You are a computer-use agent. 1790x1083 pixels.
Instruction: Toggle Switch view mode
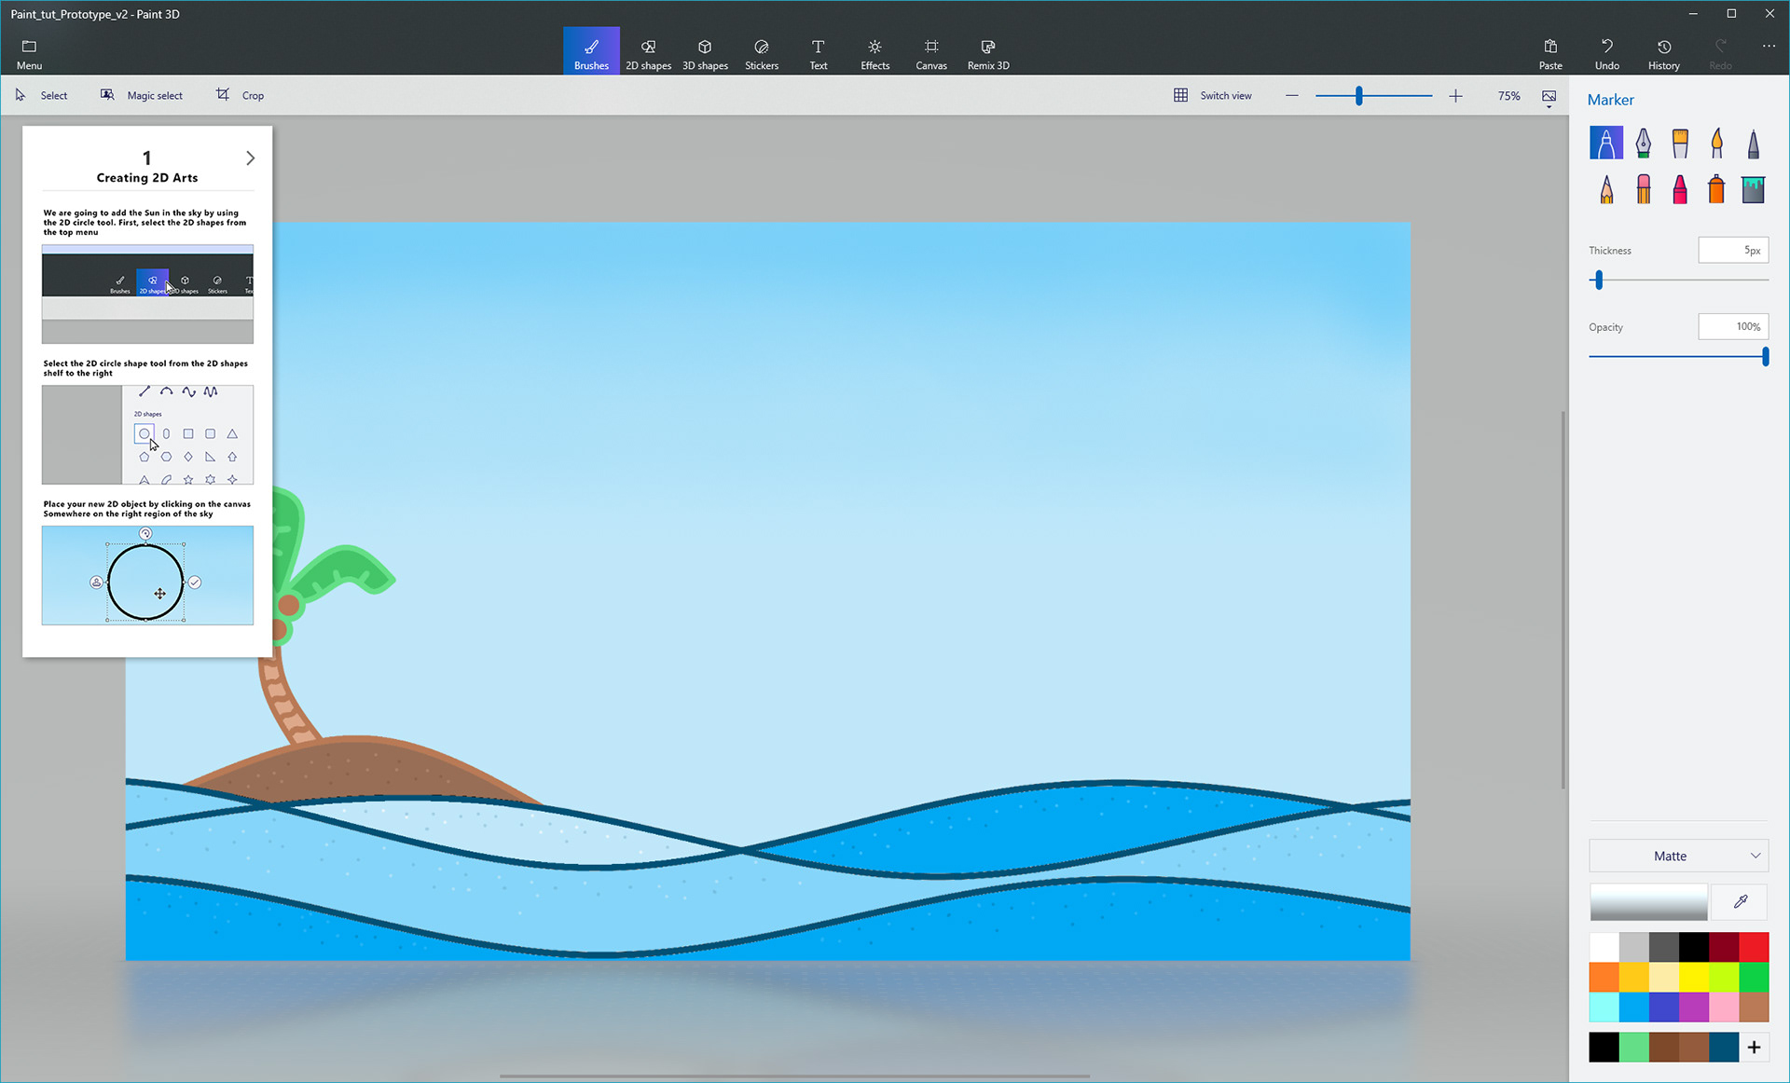click(x=1213, y=95)
